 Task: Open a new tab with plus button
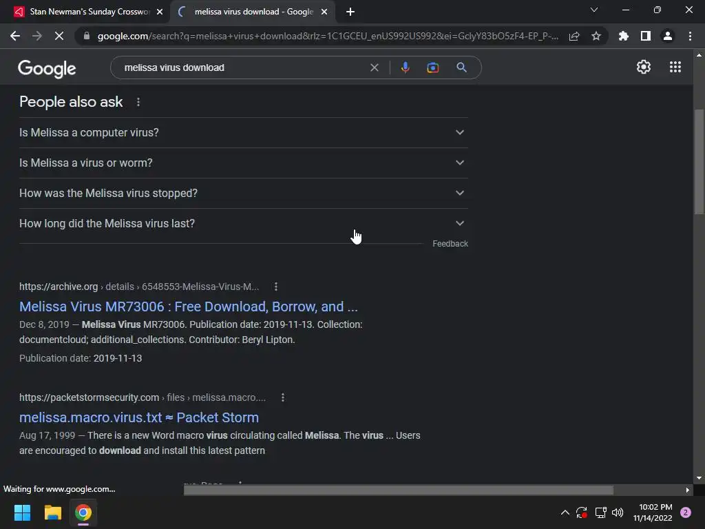click(x=350, y=12)
